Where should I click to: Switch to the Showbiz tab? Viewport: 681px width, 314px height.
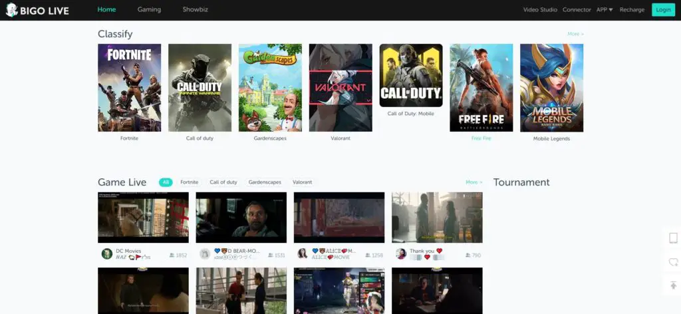[195, 9]
